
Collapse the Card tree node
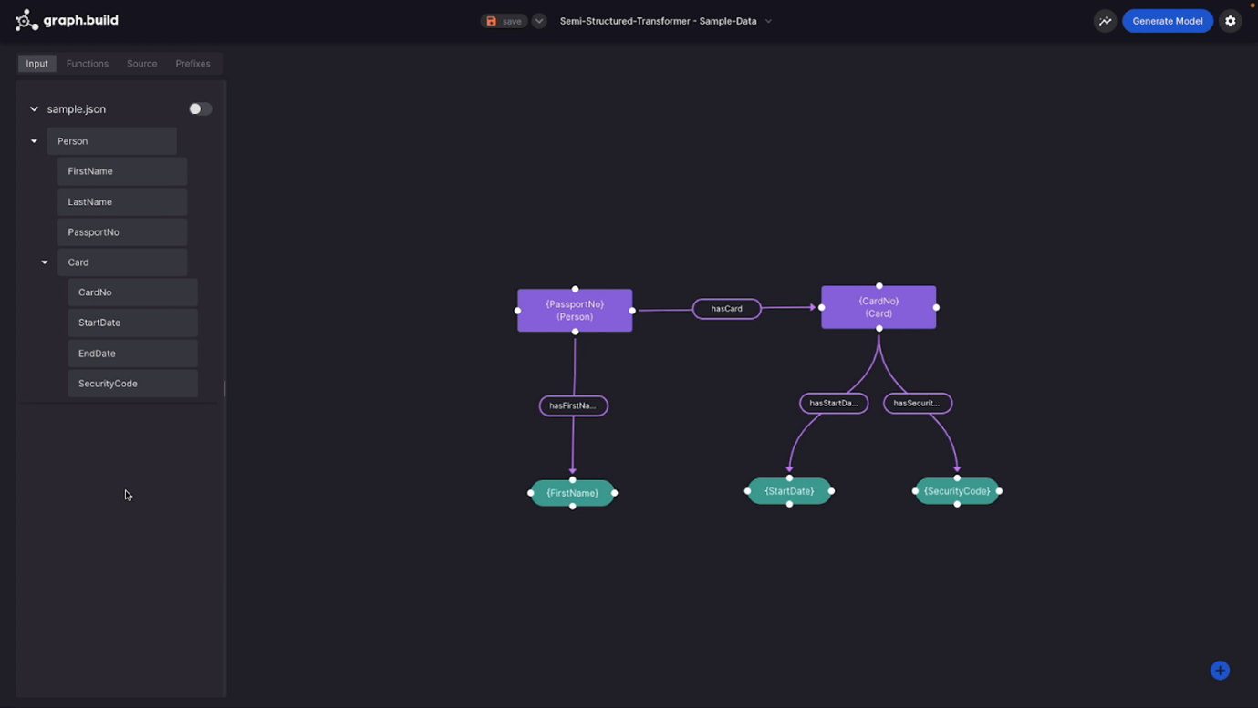pos(44,262)
